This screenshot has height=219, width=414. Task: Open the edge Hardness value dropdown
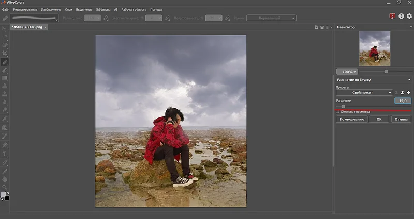click(x=154, y=18)
